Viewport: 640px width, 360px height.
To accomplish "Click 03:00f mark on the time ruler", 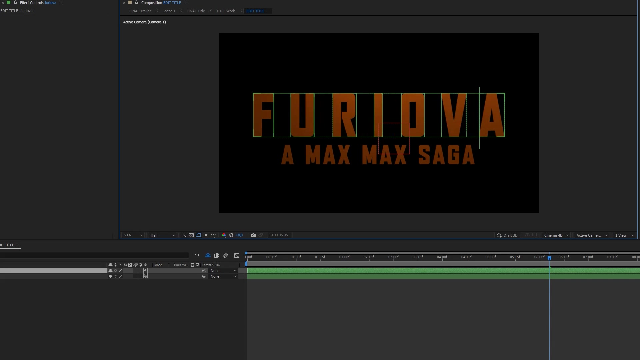I will (393, 257).
